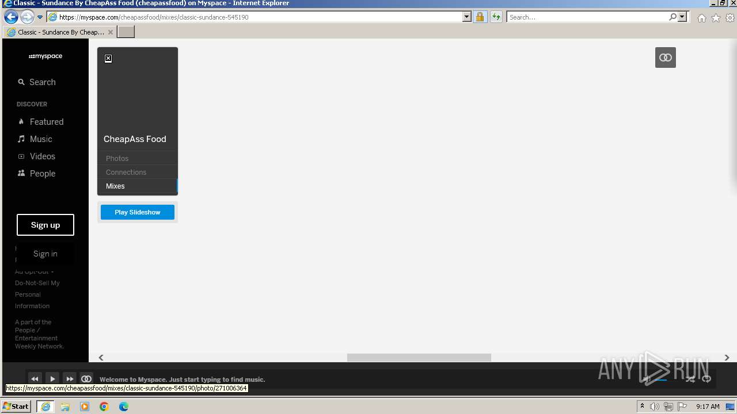Click the security lock icon
This screenshot has width=737, height=414.
(480, 17)
